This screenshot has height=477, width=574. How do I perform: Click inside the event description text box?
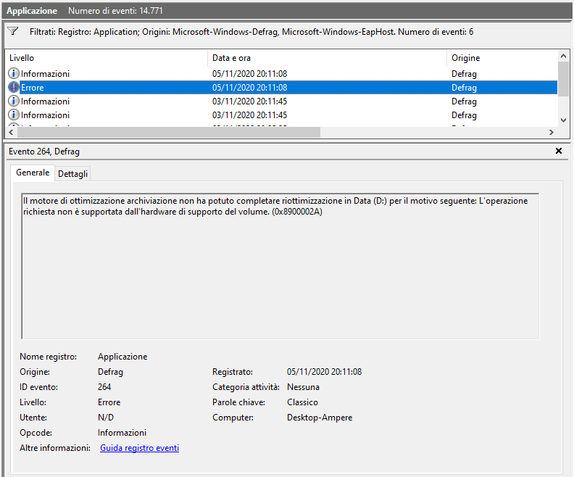[280, 275]
